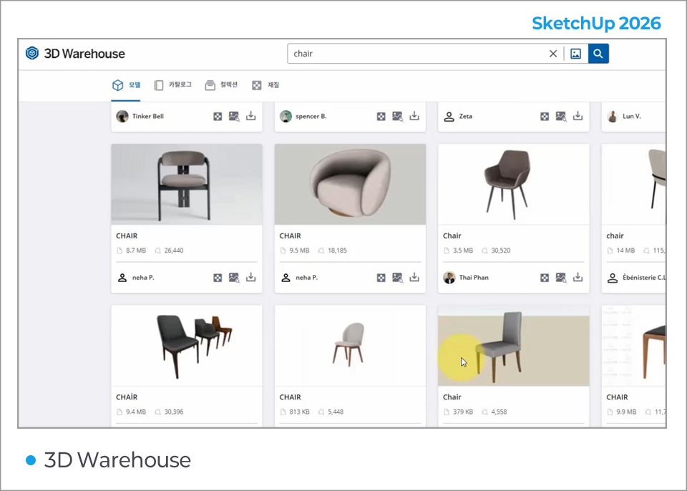Viewport: 687px width, 491px height.
Task: Open the 379 KB gray Chair thumbnail
Action: [514, 346]
